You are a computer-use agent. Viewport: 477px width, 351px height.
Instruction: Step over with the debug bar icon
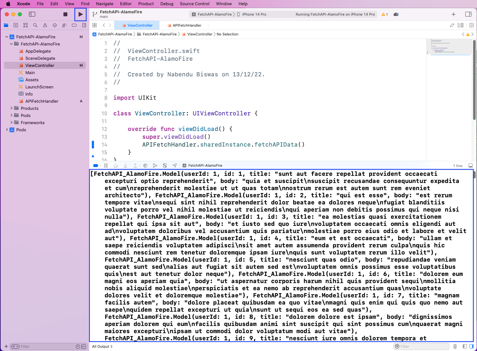[x=116, y=165]
